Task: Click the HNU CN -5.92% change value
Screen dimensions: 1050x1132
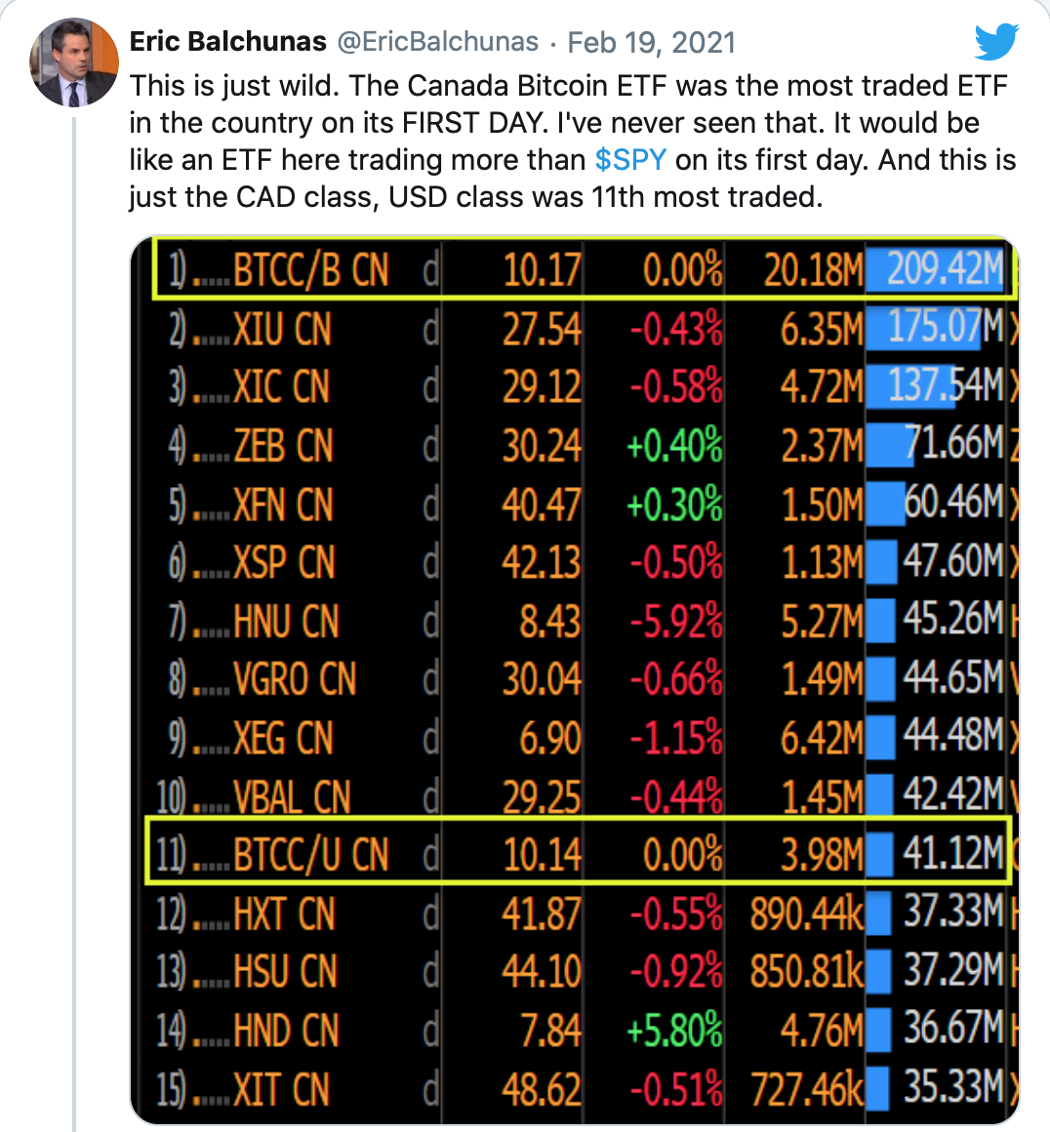Action: pos(676,622)
